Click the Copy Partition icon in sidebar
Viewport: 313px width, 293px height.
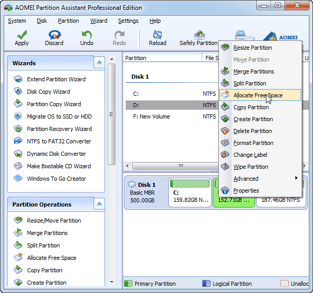point(18,270)
